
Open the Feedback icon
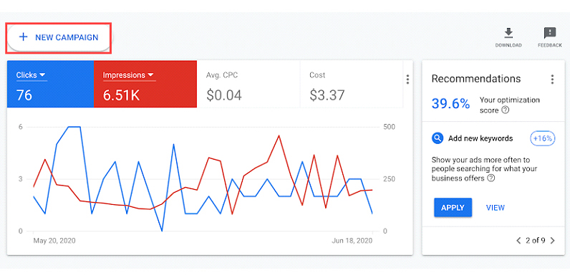tap(550, 33)
